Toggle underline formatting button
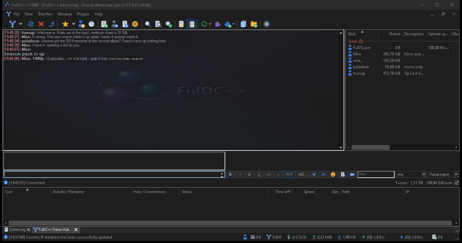The image size is (462, 243). coord(259,174)
